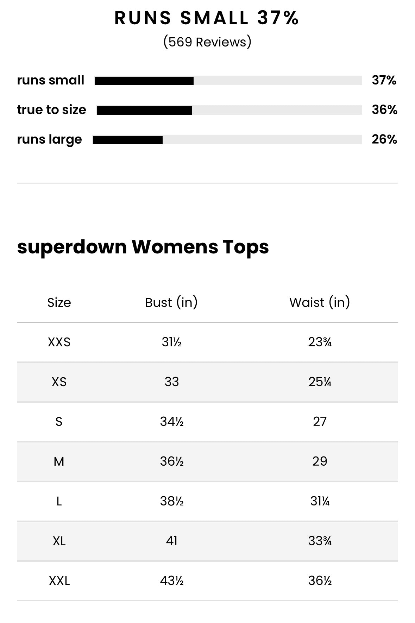Click the 36½ bust measurement for M
This screenshot has width=415, height=623.
coord(172,461)
